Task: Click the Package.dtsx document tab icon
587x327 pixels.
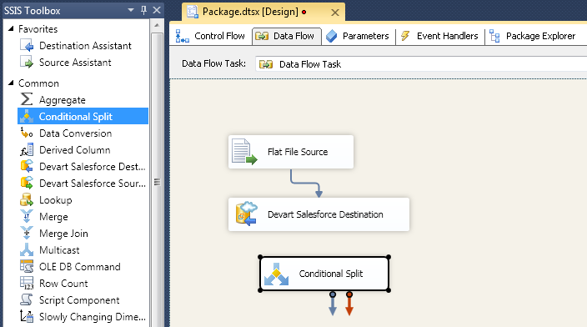Action: pyautogui.click(x=193, y=12)
